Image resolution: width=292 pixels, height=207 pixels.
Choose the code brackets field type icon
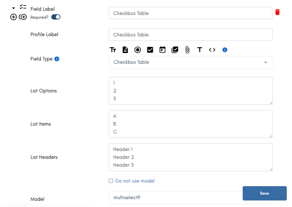[x=212, y=50]
